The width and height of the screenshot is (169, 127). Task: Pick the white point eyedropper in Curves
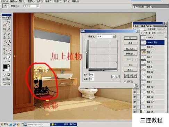(x=135, y=76)
